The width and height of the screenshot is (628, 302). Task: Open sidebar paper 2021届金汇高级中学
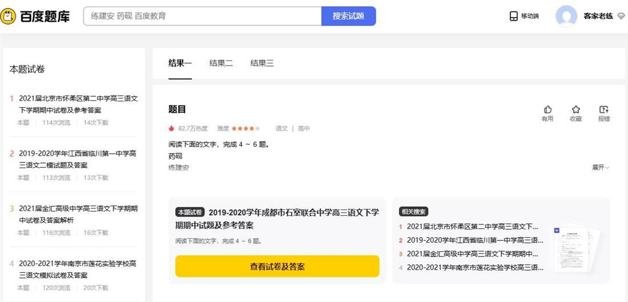tap(78, 214)
